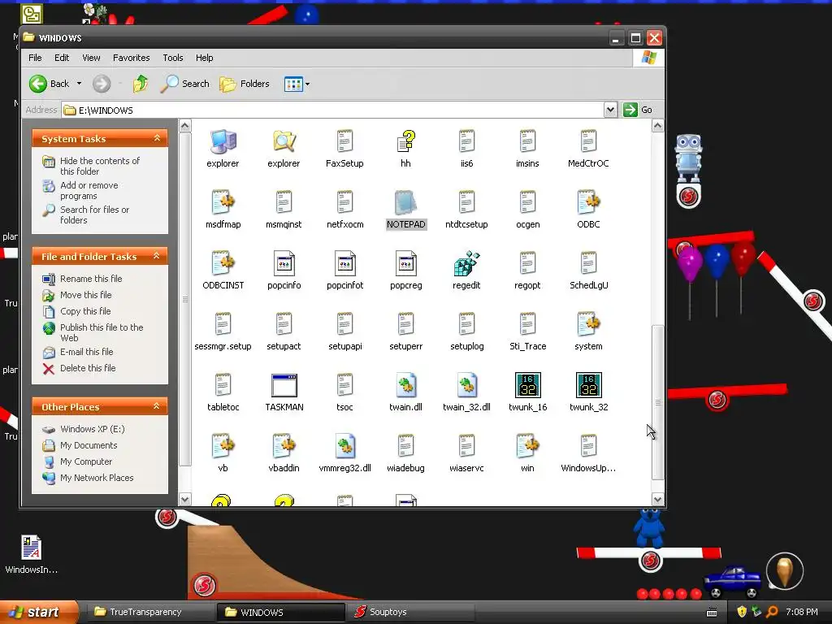
Task: Open the Views dropdown button
Action: point(297,84)
